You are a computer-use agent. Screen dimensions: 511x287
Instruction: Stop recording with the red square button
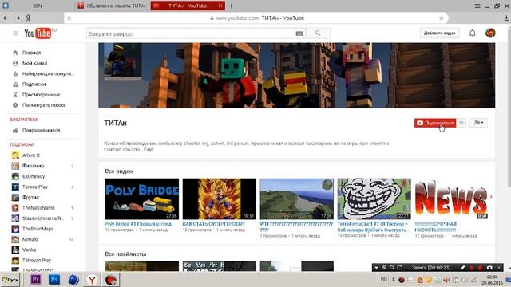point(480,268)
